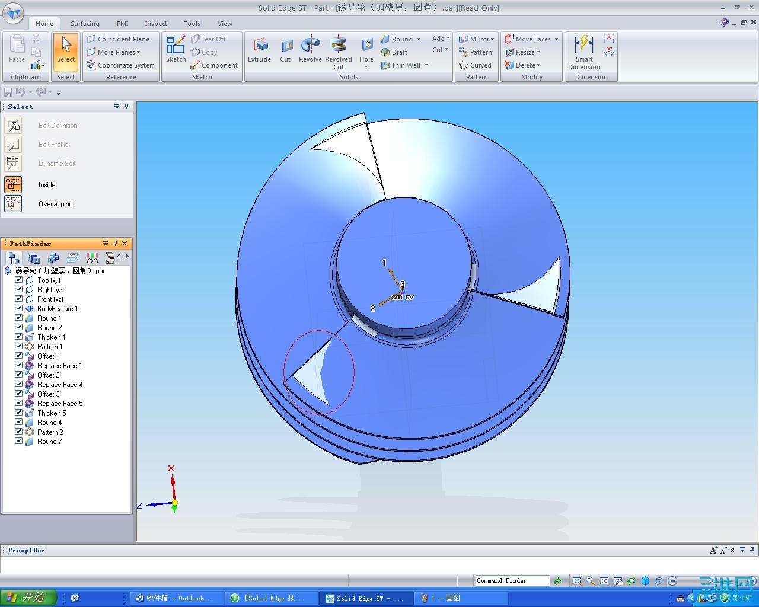Switch to Outlook taskbar window
Viewport: 759px width, 607px height.
(177, 598)
